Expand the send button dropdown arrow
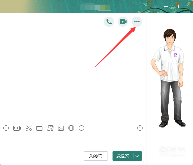The height and width of the screenshot is (165, 193). point(137,156)
